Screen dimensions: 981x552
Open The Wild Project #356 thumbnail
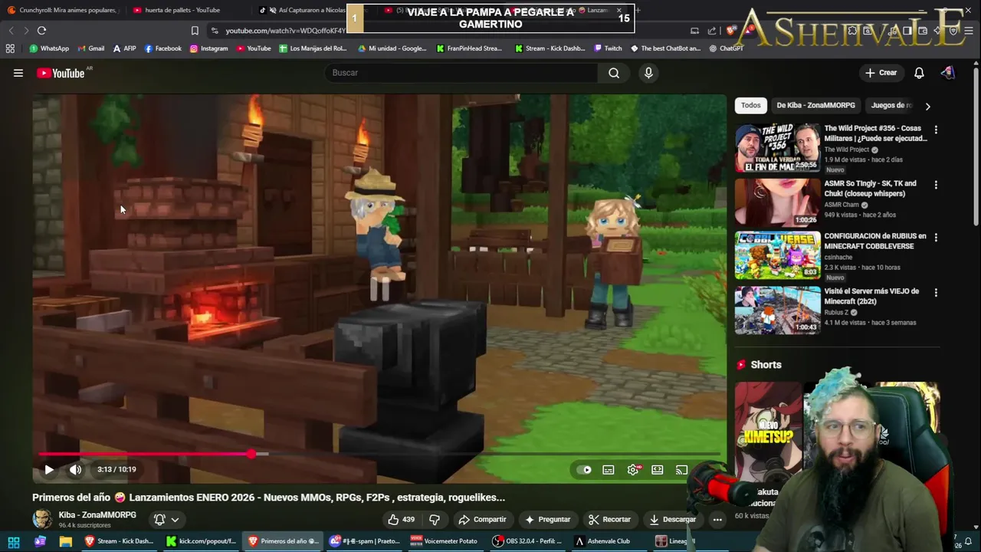click(777, 148)
